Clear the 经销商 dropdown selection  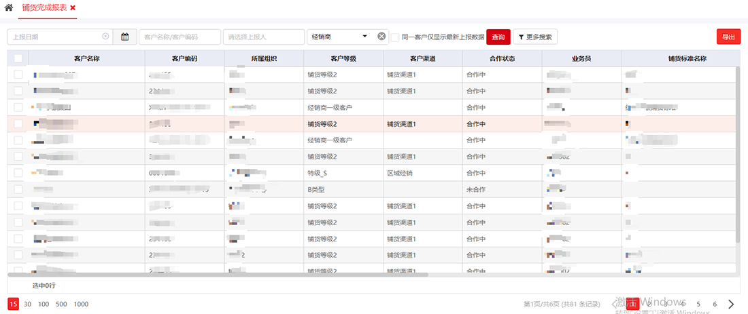coord(381,37)
